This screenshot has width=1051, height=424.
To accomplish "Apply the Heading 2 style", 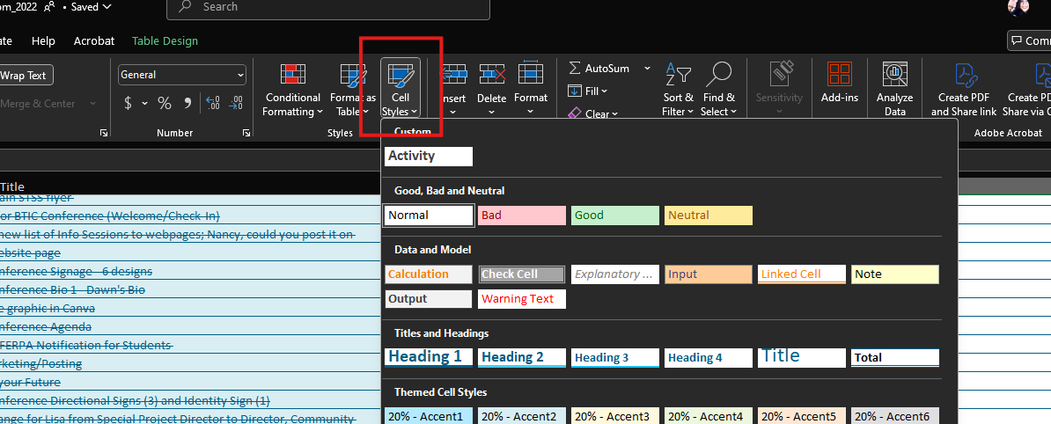I will click(522, 357).
